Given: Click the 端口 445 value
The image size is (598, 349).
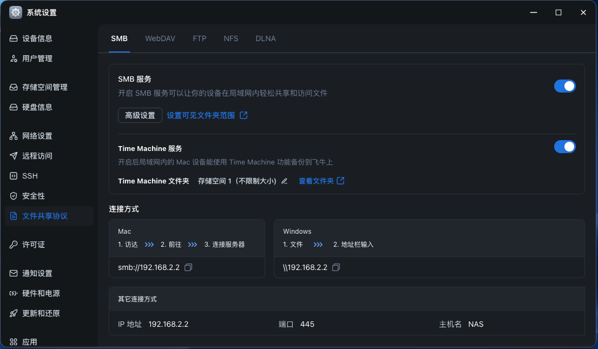Looking at the screenshot, I should point(307,324).
